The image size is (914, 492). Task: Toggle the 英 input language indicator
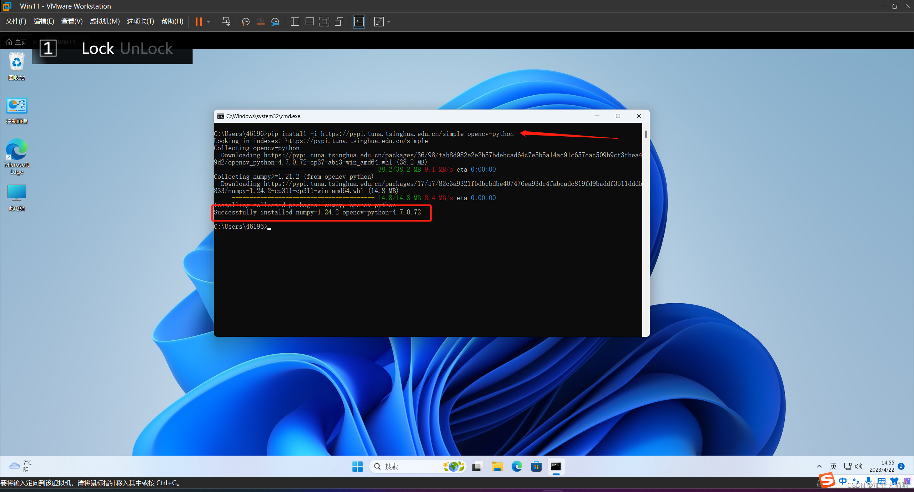pos(833,466)
